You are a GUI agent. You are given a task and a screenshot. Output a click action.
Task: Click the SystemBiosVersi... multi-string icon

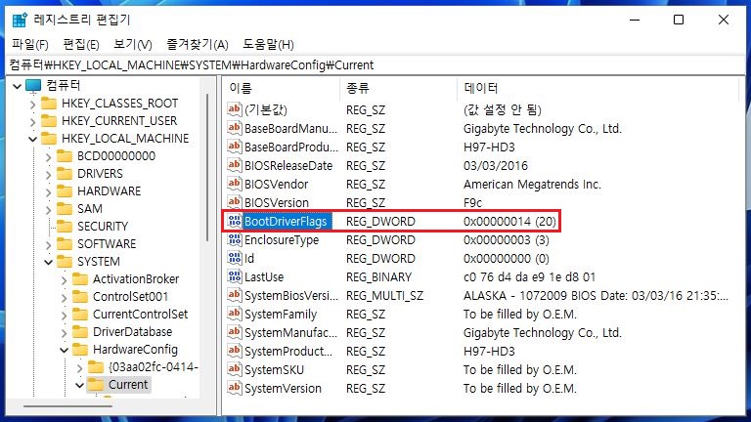(235, 295)
